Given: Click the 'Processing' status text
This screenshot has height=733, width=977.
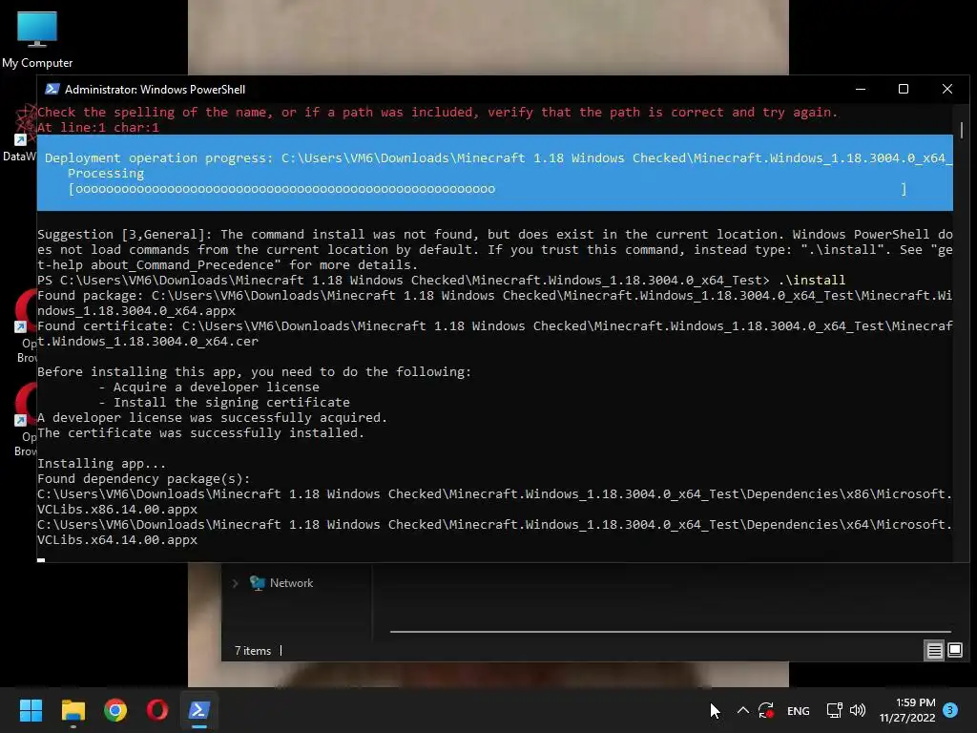Looking at the screenshot, I should coord(106,174).
